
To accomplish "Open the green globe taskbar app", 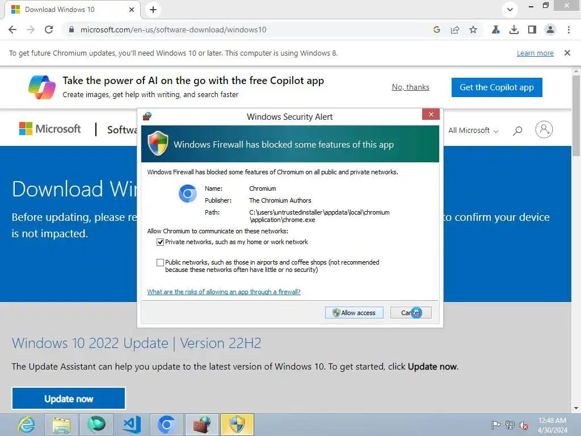I will (96, 425).
